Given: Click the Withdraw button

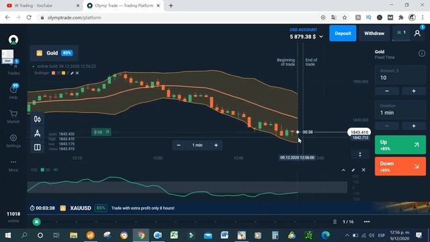Looking at the screenshot, I should point(374,33).
